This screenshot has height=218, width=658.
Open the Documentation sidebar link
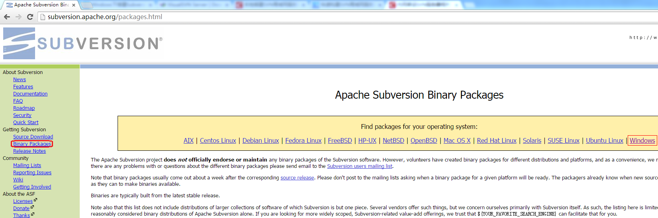30,94
